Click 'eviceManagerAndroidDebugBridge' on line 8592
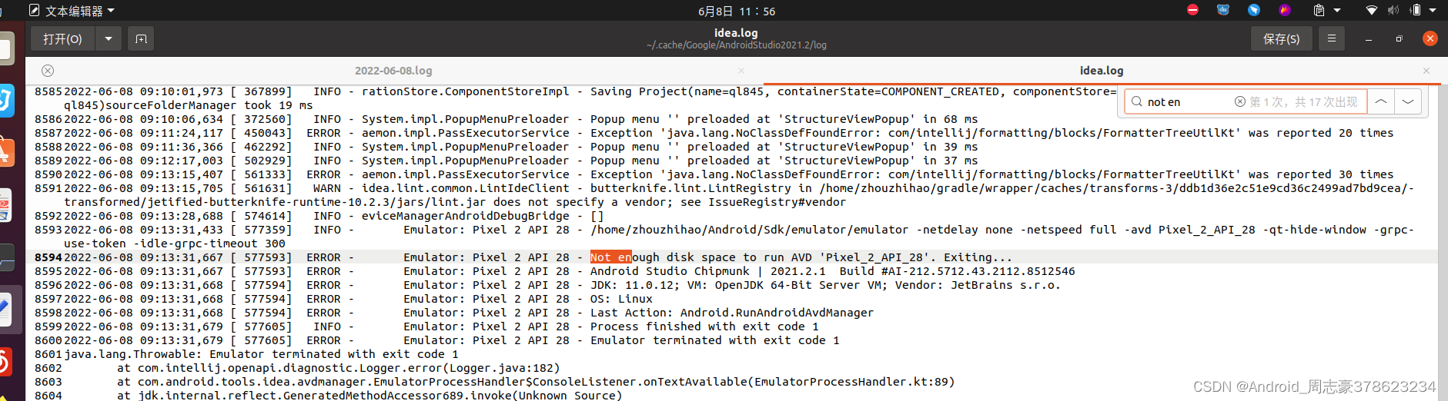 coord(465,216)
